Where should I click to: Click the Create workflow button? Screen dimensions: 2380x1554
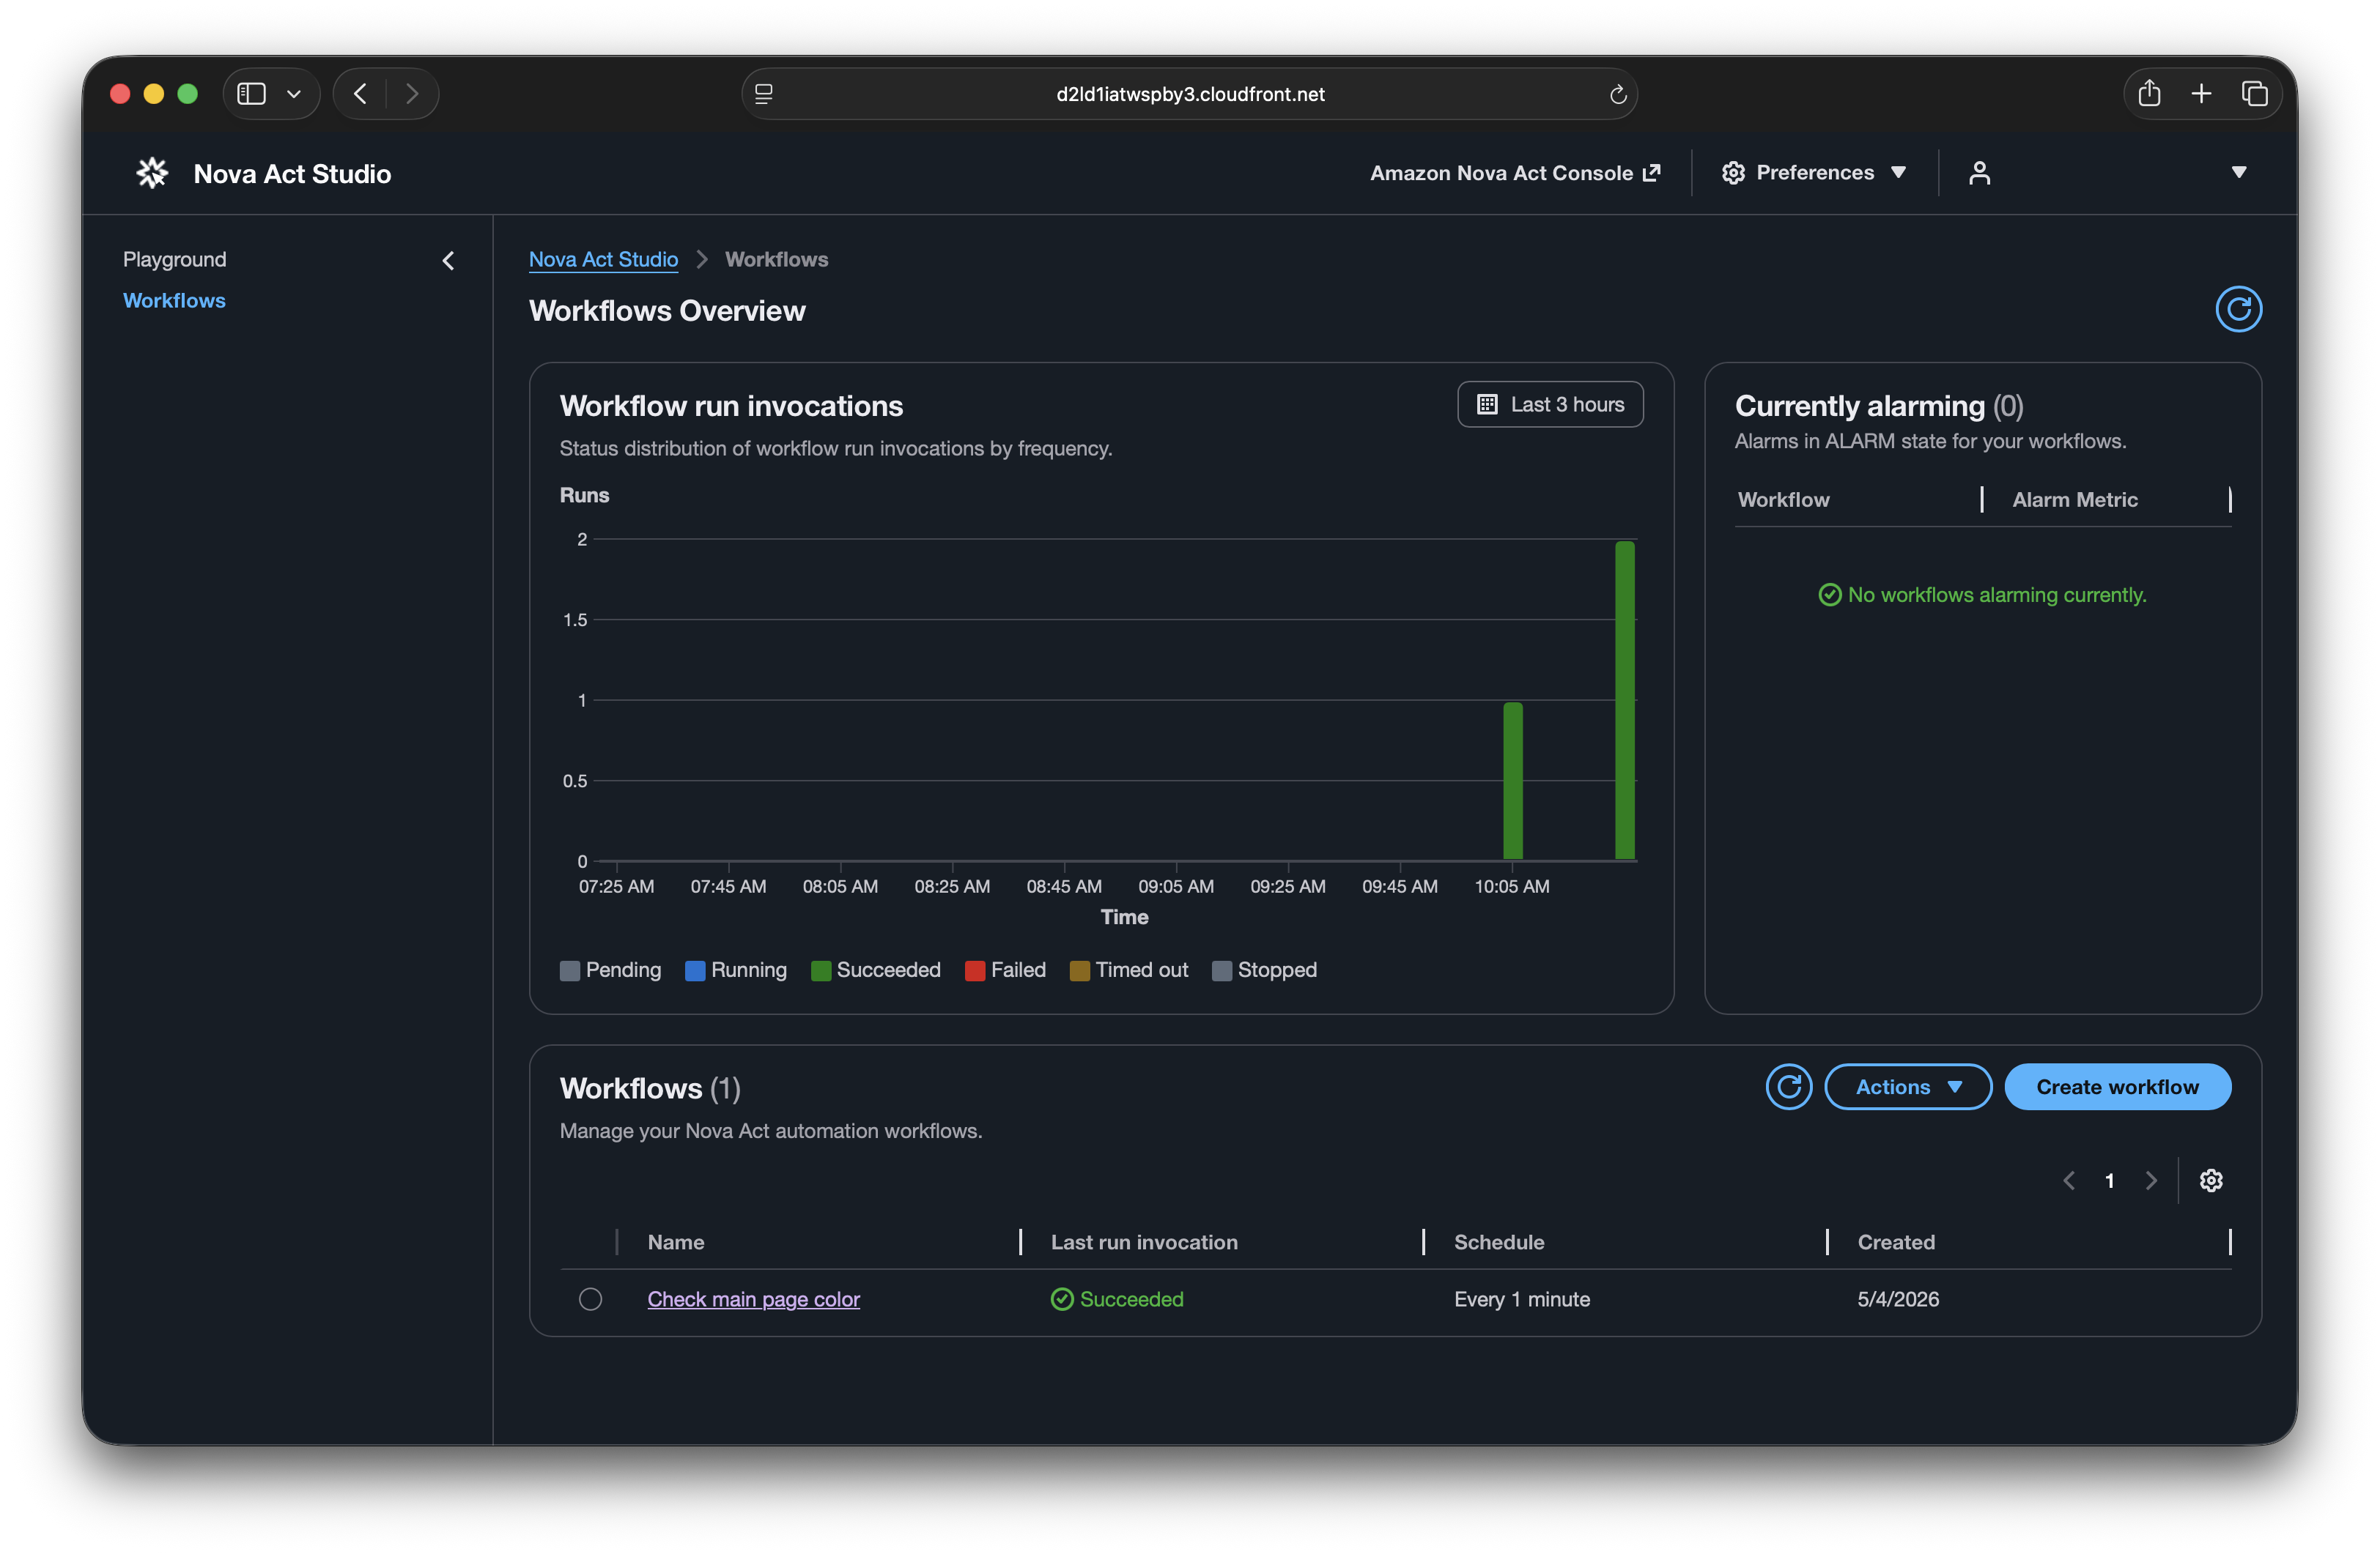coord(2117,1086)
